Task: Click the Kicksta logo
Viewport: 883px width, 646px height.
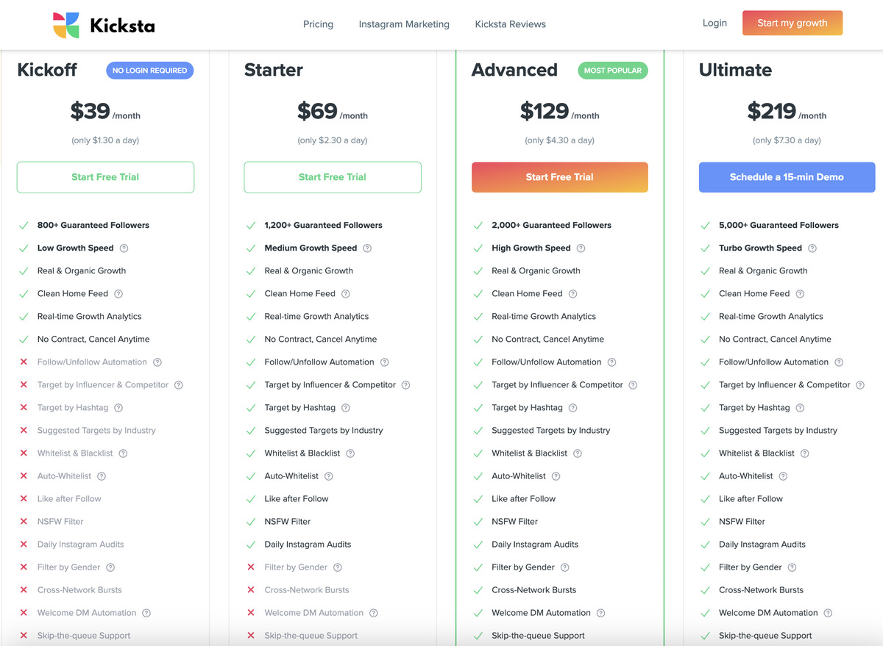Action: pyautogui.click(x=103, y=24)
